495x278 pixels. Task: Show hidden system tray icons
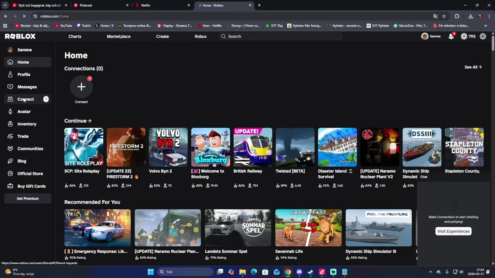tap(430, 272)
